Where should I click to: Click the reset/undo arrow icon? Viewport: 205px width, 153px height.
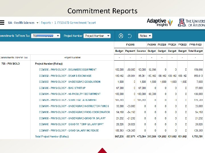pos(130,36)
